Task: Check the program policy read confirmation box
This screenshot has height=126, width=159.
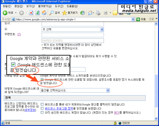Action: tap(42, 108)
